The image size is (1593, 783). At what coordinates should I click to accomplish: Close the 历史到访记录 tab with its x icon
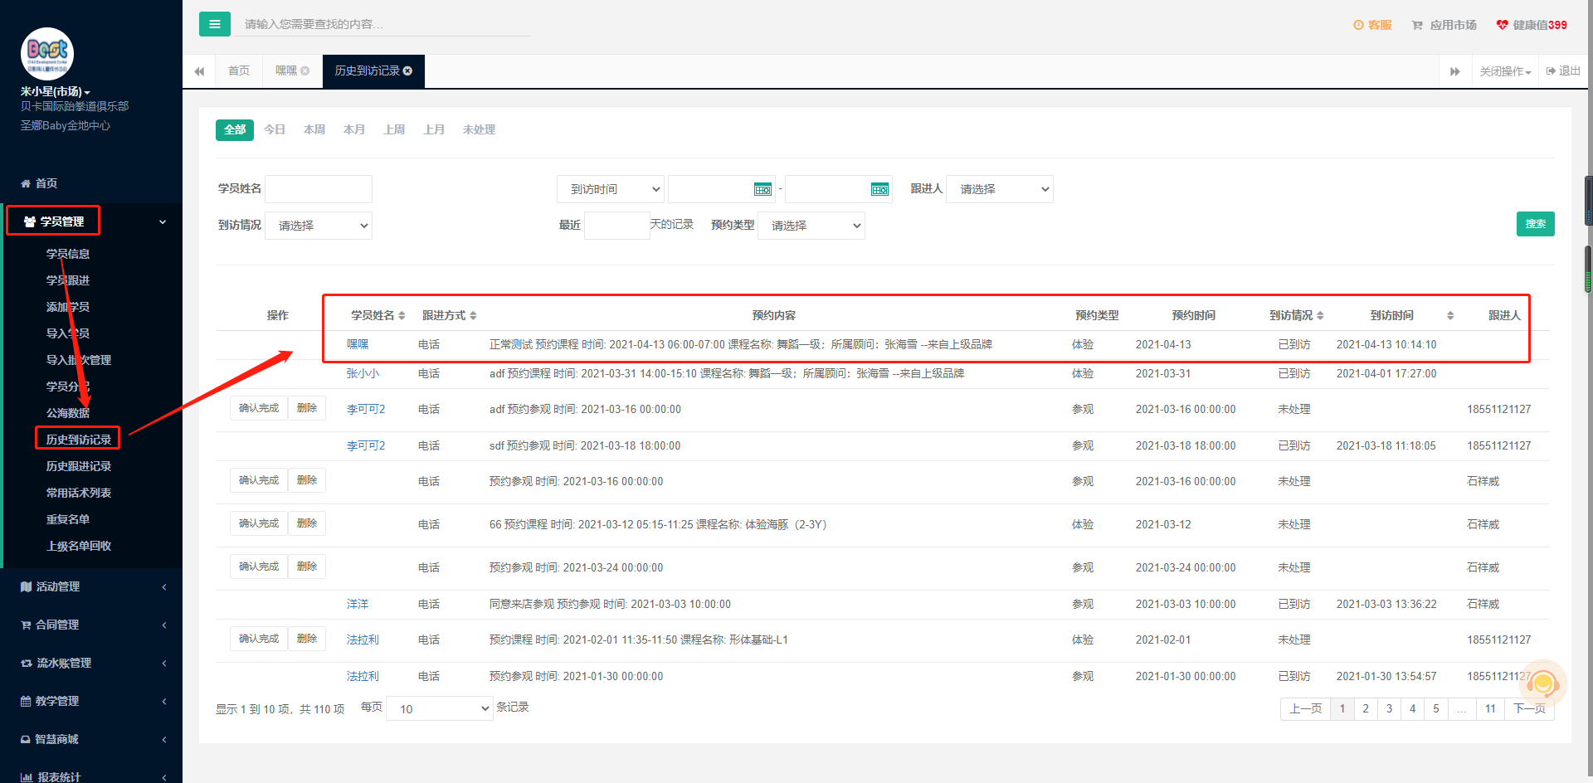click(x=407, y=71)
